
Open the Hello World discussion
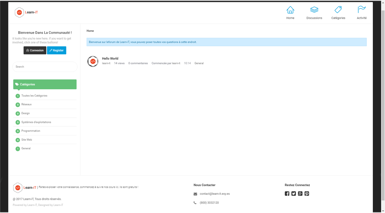110,59
